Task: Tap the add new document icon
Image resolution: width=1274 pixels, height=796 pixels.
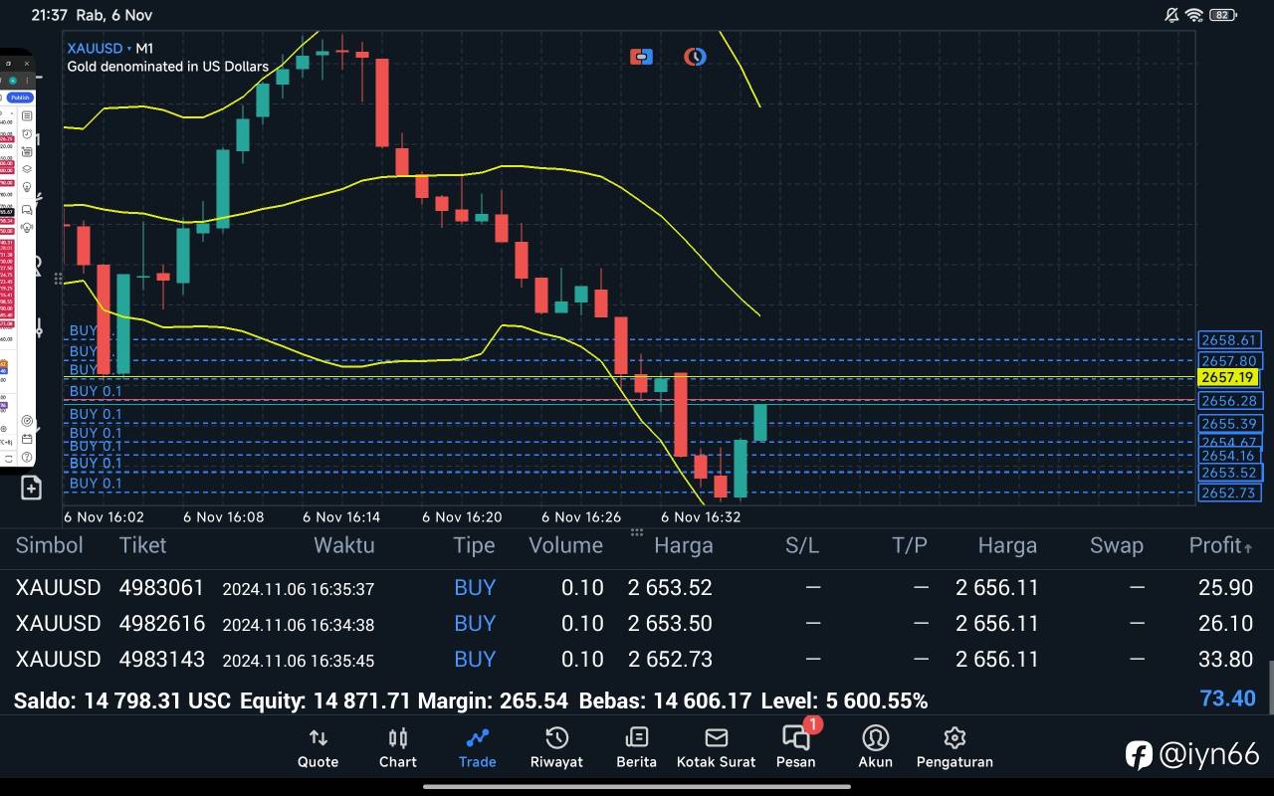Action: click(31, 488)
